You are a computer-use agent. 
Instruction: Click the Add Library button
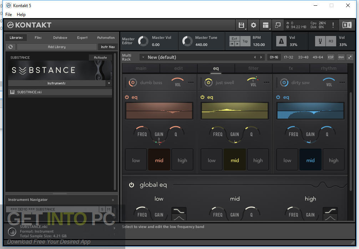coord(57,47)
